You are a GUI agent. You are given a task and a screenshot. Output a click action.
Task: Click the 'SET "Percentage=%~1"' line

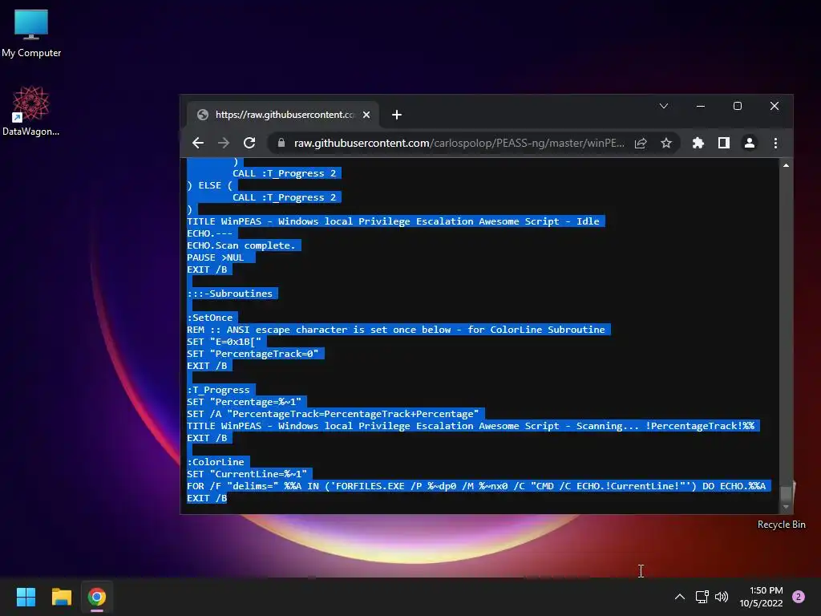pos(245,402)
